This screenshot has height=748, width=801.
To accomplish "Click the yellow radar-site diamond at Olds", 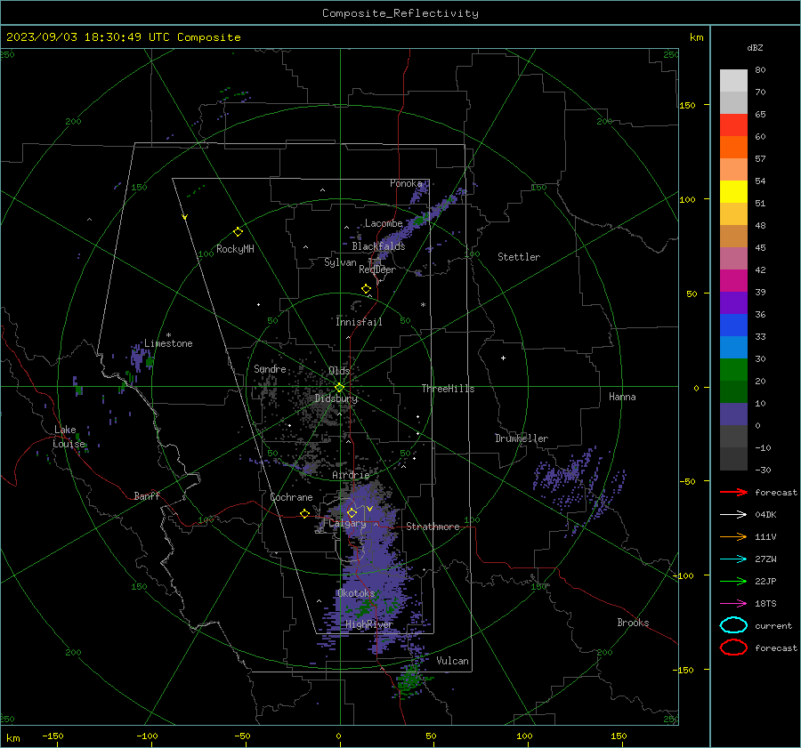I will pos(339,388).
